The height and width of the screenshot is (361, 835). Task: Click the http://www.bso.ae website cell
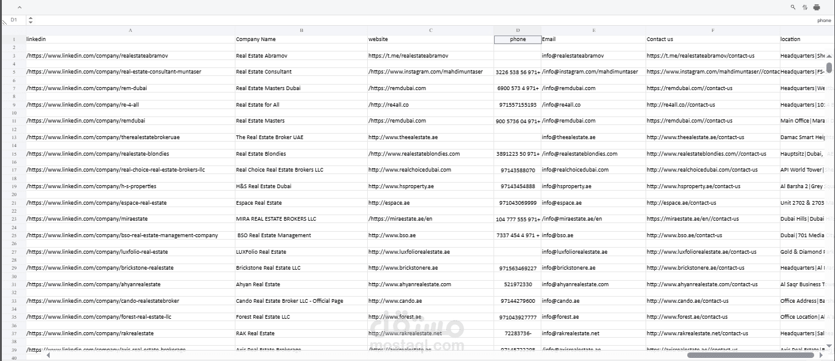[x=431, y=235]
